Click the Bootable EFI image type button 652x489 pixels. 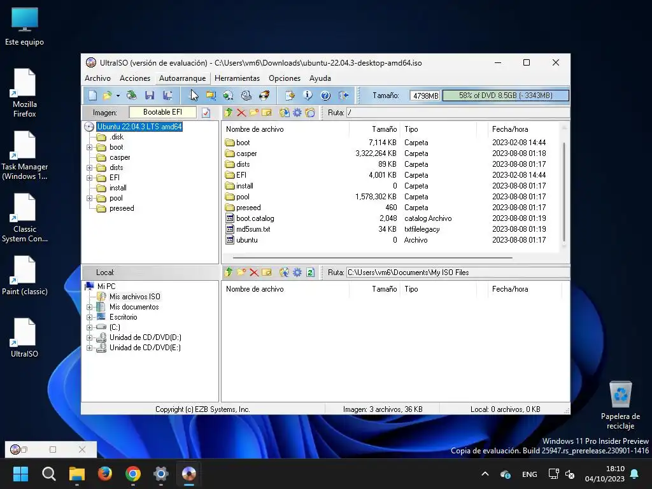point(162,112)
